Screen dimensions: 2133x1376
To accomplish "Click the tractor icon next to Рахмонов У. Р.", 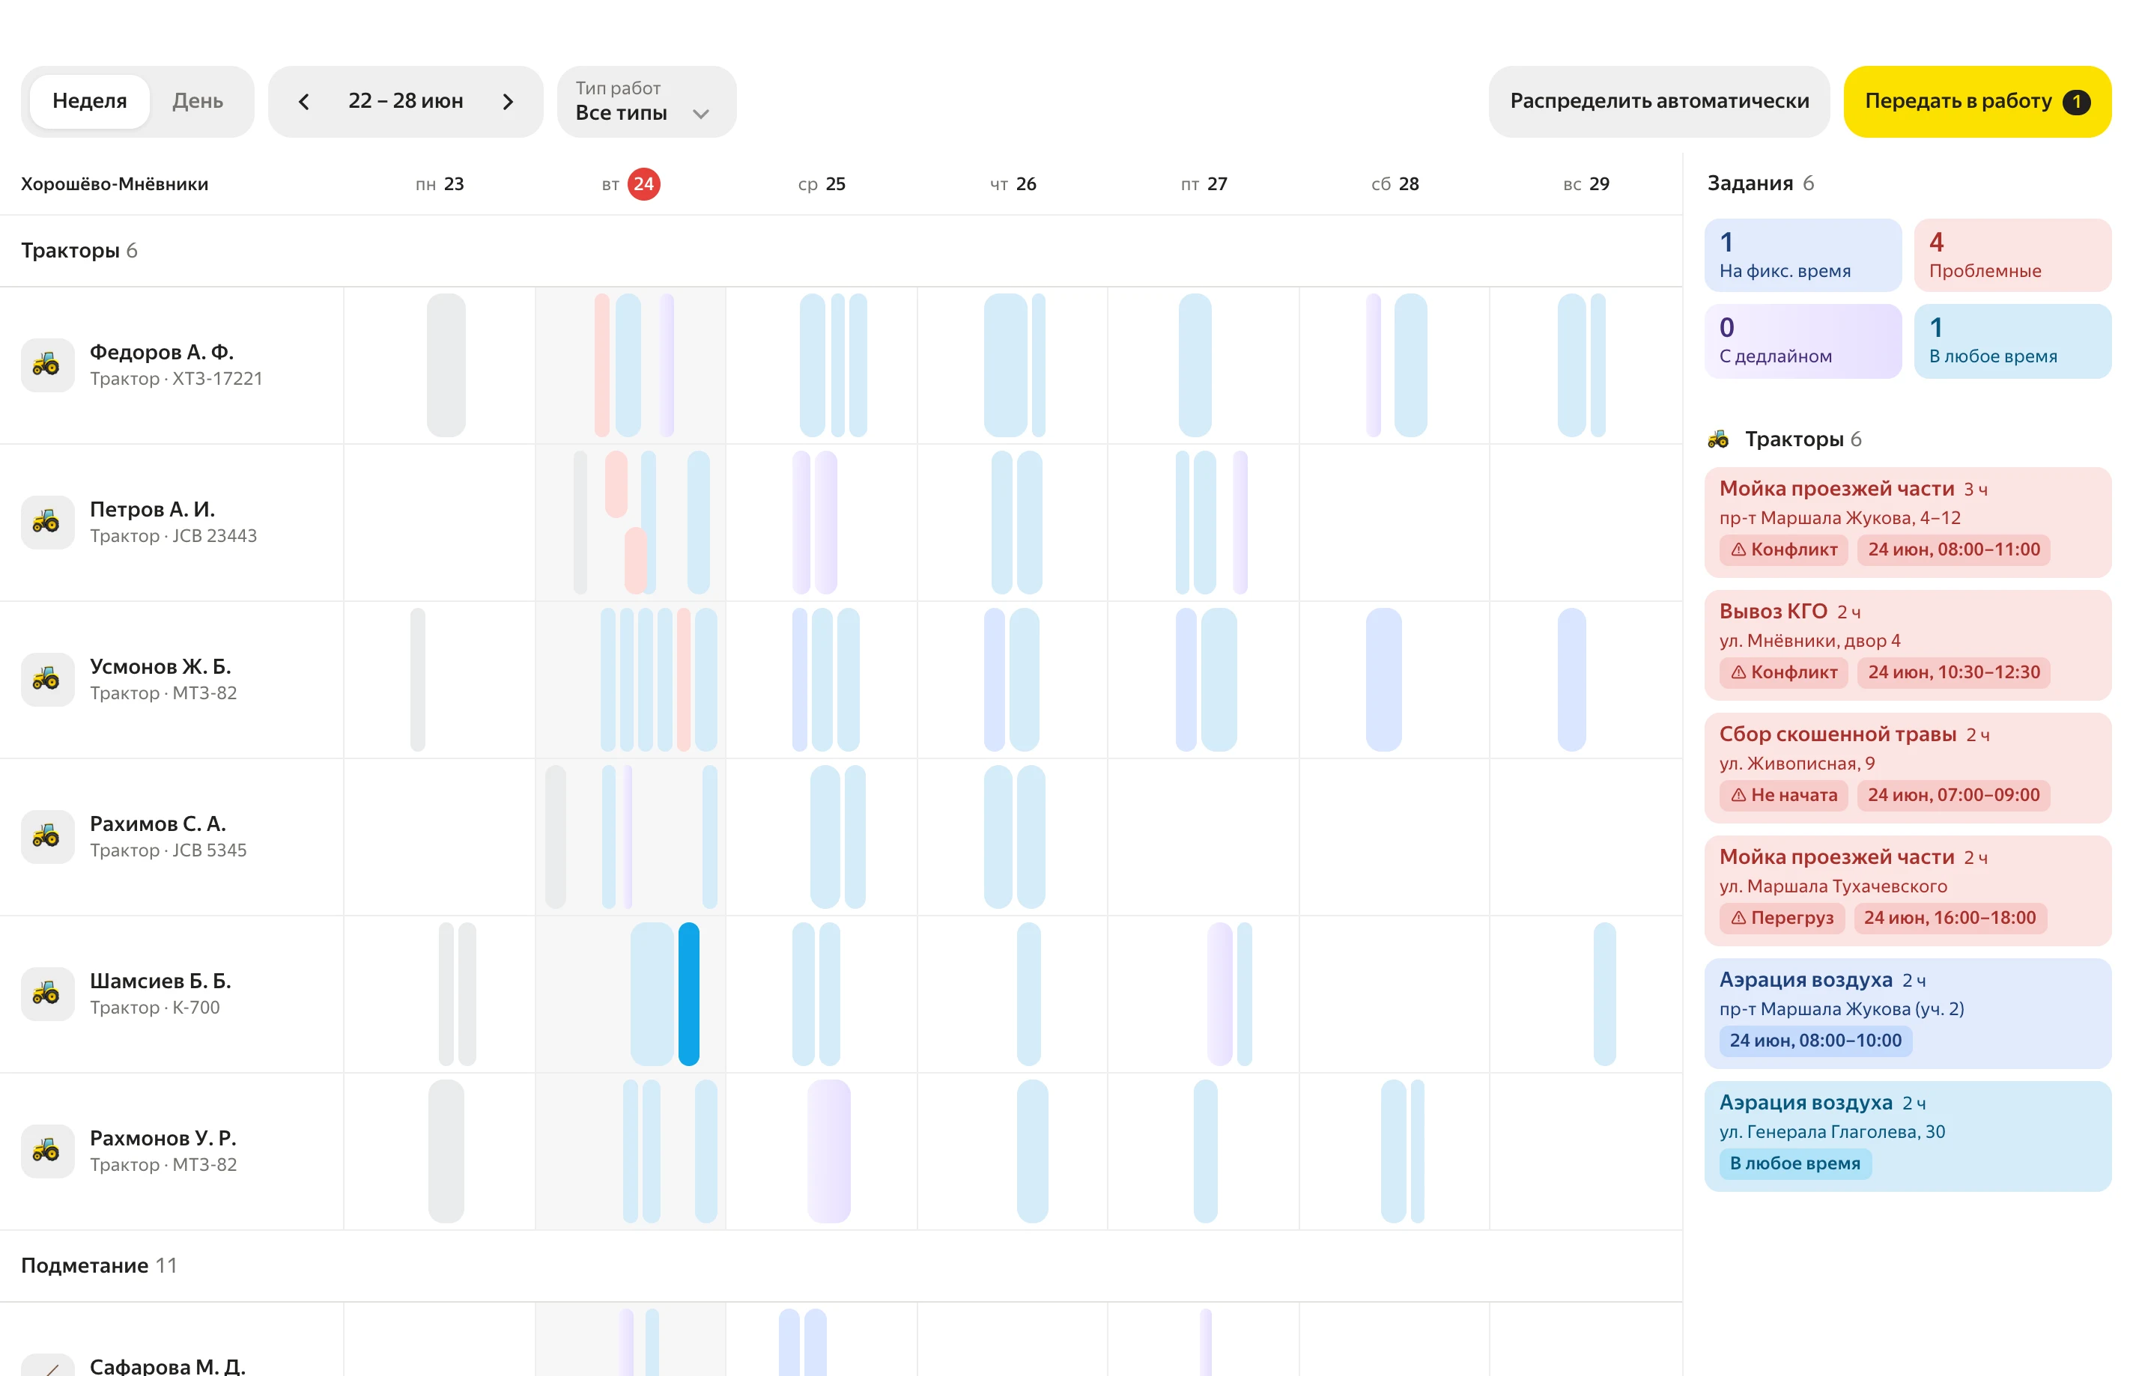I will click(47, 1151).
